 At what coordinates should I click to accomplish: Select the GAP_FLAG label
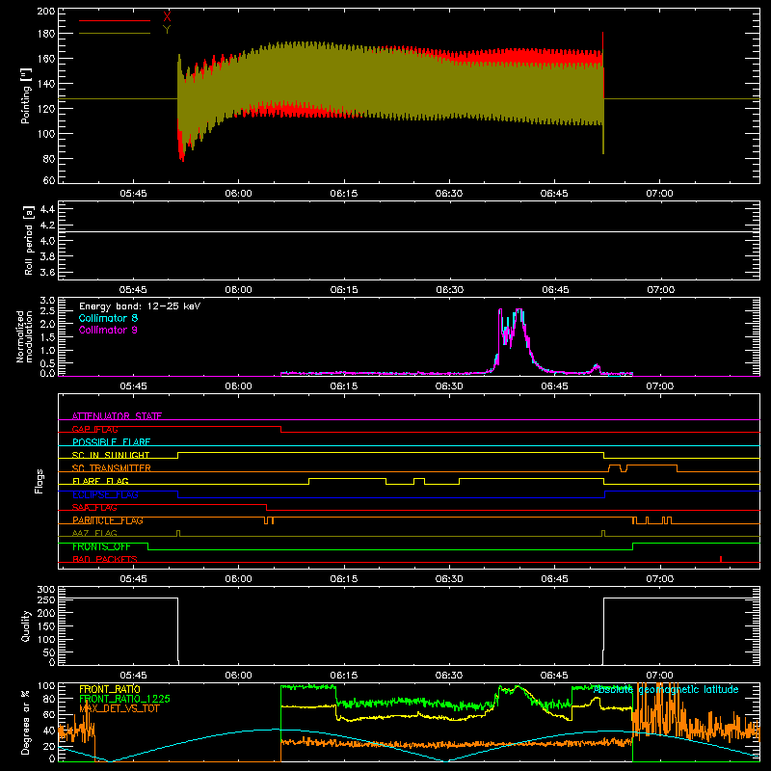click(x=94, y=429)
